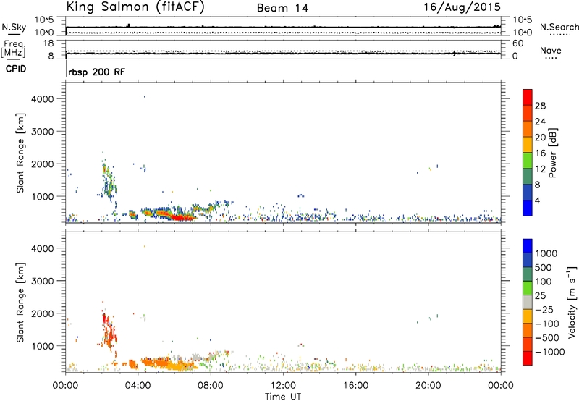Image resolution: width=579 pixels, height=401 pixels.
Task: Click velocity scale value 1000
Action: point(546,253)
